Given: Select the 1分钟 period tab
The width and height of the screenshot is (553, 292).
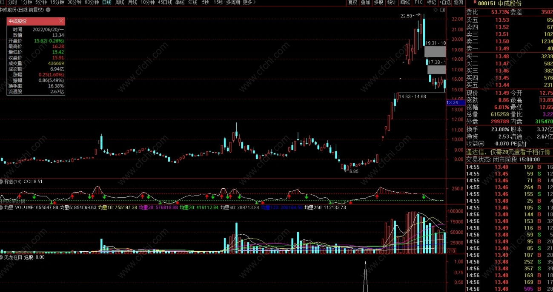Looking at the screenshot, I should [x=27, y=3].
